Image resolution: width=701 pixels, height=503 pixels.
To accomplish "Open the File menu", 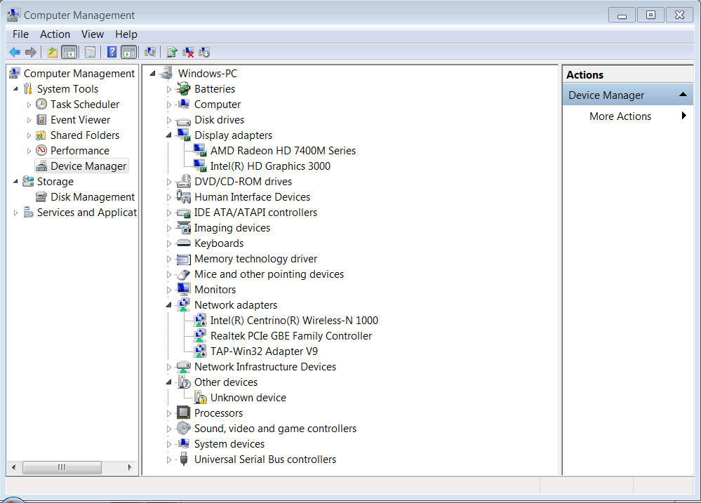I will (x=20, y=34).
